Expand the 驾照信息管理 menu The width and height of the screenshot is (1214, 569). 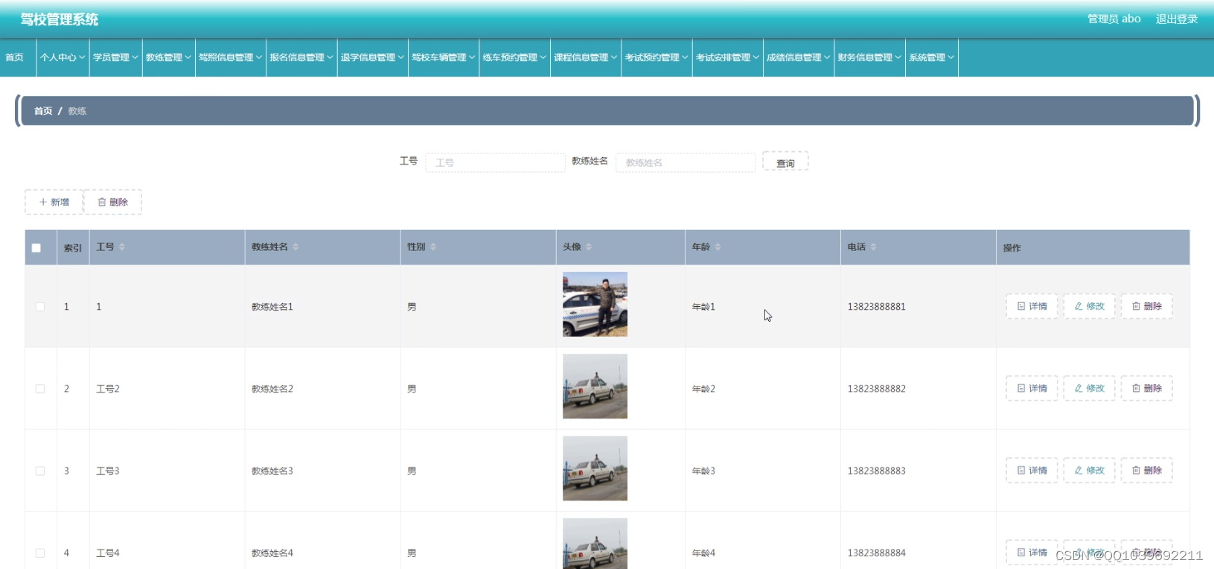tap(231, 57)
